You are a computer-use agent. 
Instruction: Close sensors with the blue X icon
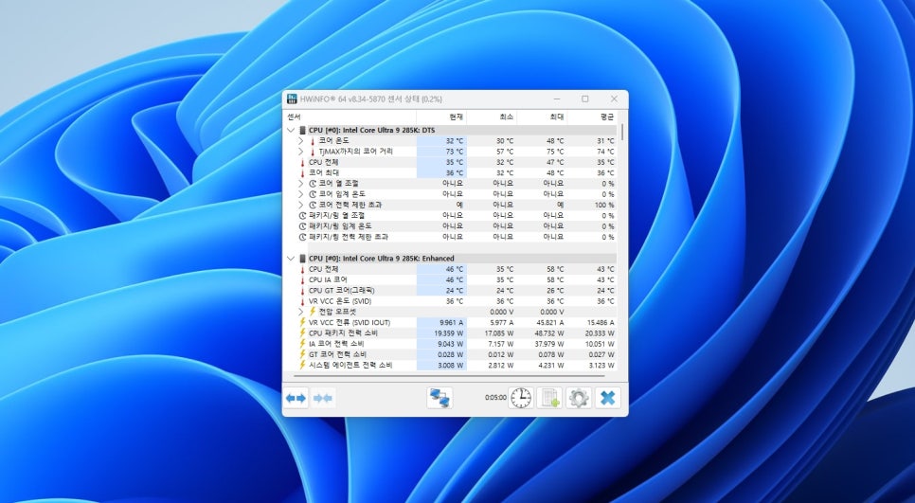tap(607, 398)
